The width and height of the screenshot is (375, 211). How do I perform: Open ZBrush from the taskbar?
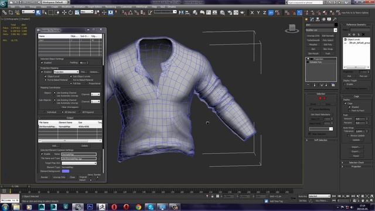coord(103,207)
